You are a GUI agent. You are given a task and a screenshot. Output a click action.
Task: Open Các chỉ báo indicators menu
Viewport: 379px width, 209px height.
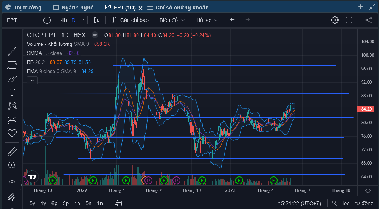(130, 20)
